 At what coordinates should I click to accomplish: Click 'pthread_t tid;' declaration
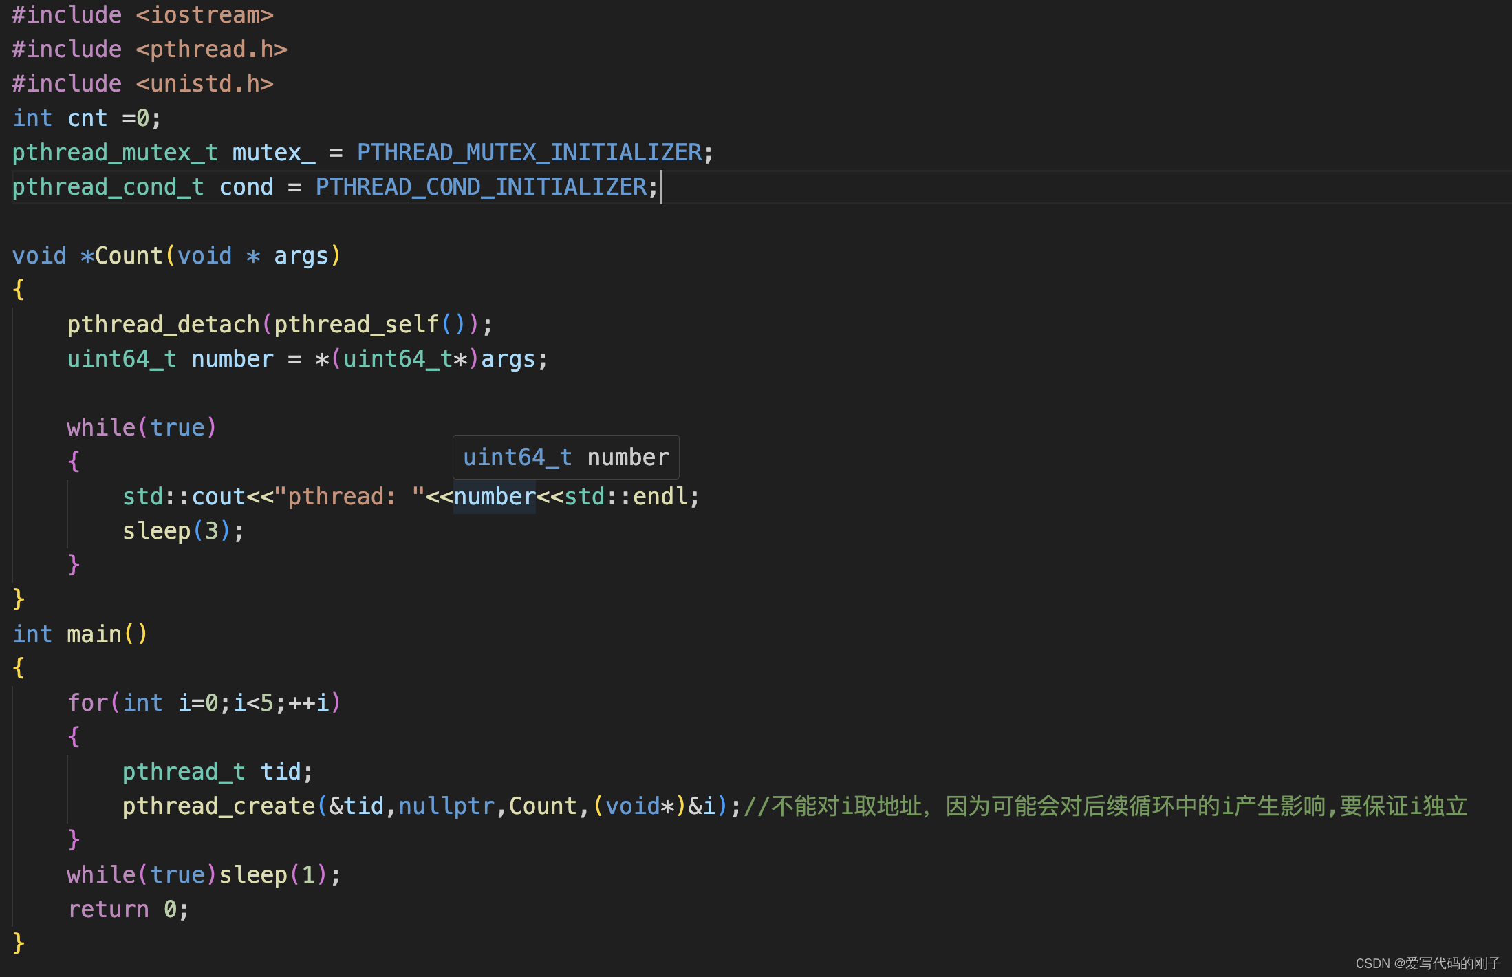click(217, 772)
